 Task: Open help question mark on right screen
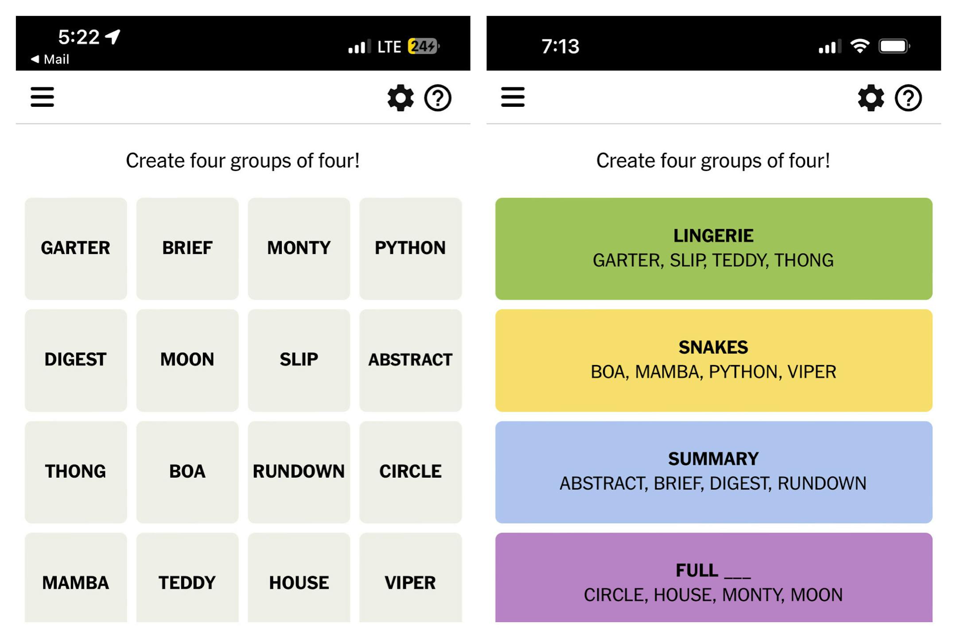pos(908,98)
